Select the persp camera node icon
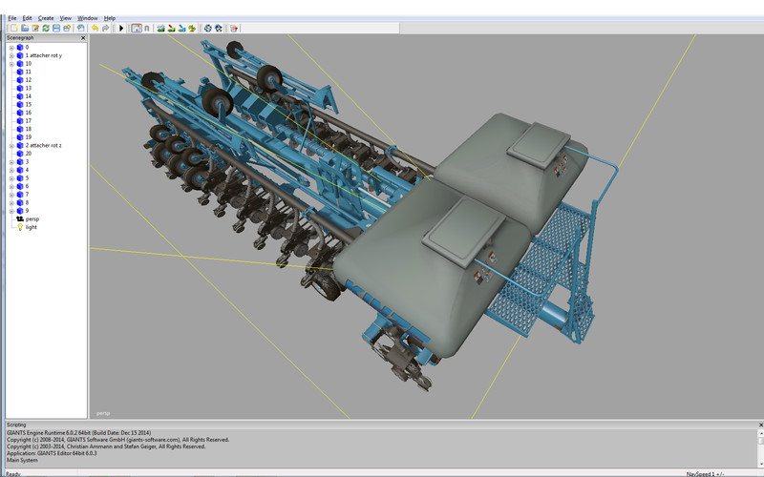Viewport: 764px width, 477px height. (x=19, y=218)
